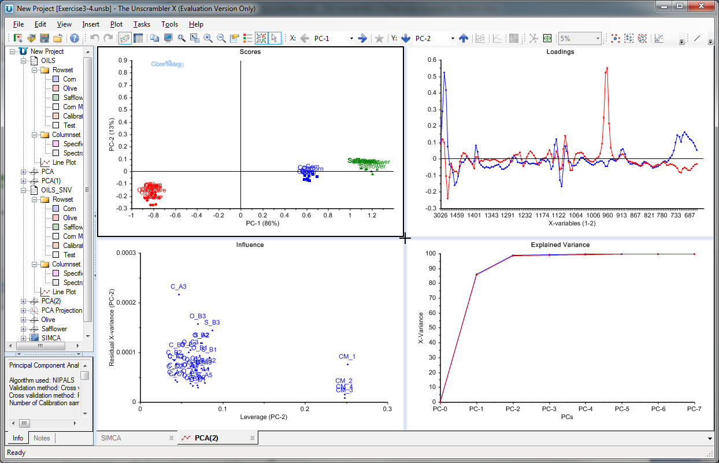The height and width of the screenshot is (463, 719).
Task: Toggle the pointer selection mode button
Action: point(275,38)
